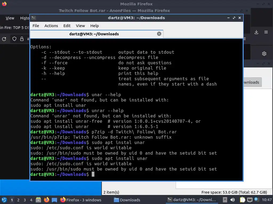Click the Firefox tracking protection shield icon
The image size is (273, 204).
[14, 39]
